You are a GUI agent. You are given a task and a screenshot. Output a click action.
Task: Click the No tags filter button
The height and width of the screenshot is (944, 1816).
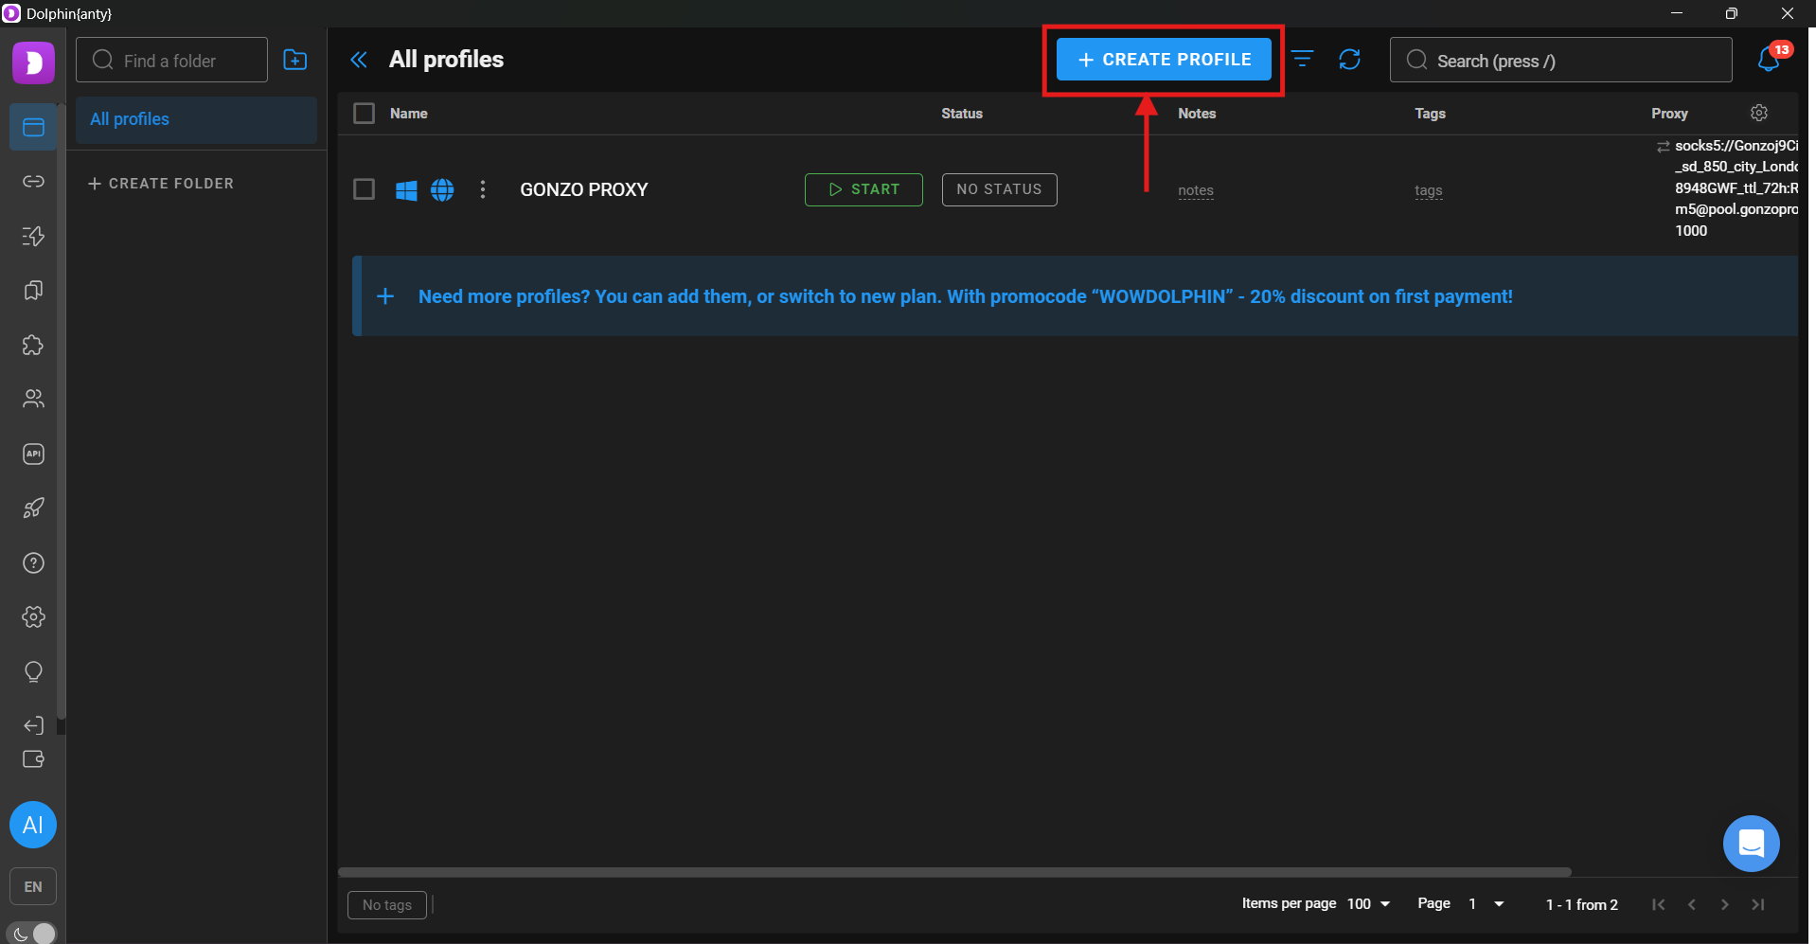pos(387,905)
